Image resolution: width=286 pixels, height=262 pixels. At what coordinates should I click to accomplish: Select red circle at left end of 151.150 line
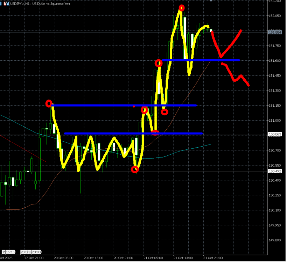coord(49,103)
